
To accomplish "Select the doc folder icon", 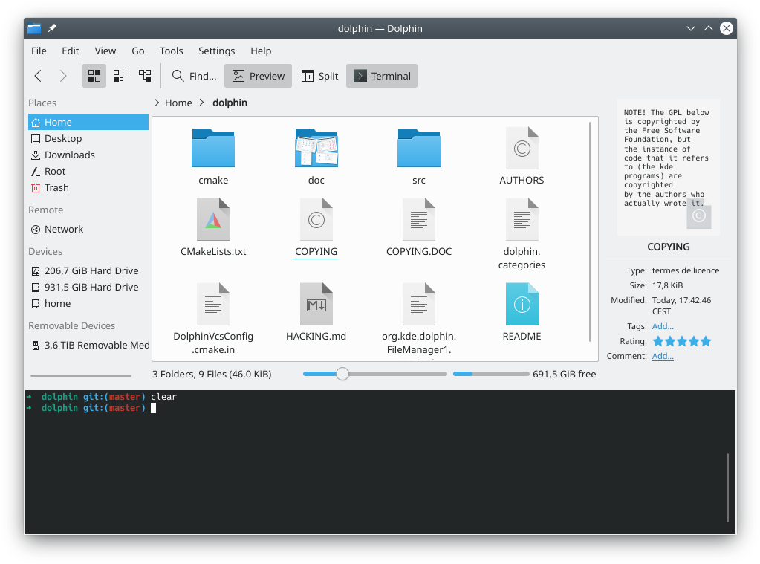I will [316, 148].
